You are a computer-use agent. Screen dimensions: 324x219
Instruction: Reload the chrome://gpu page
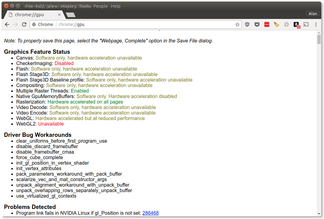pyautogui.click(x=24, y=24)
